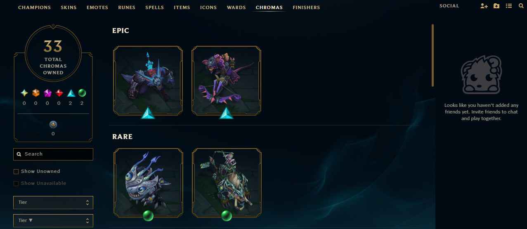
Task: Click the red ruby gem counter icon
Action: pyautogui.click(x=59, y=93)
